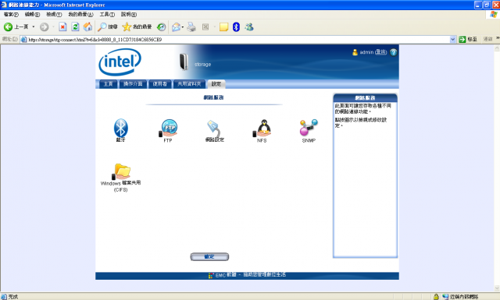Viewport: 500px width, 300px height.
Task: Open the network settings tag icon
Action: pos(214,129)
